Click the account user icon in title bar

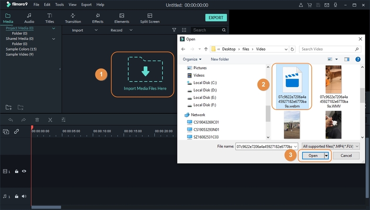(301, 5)
